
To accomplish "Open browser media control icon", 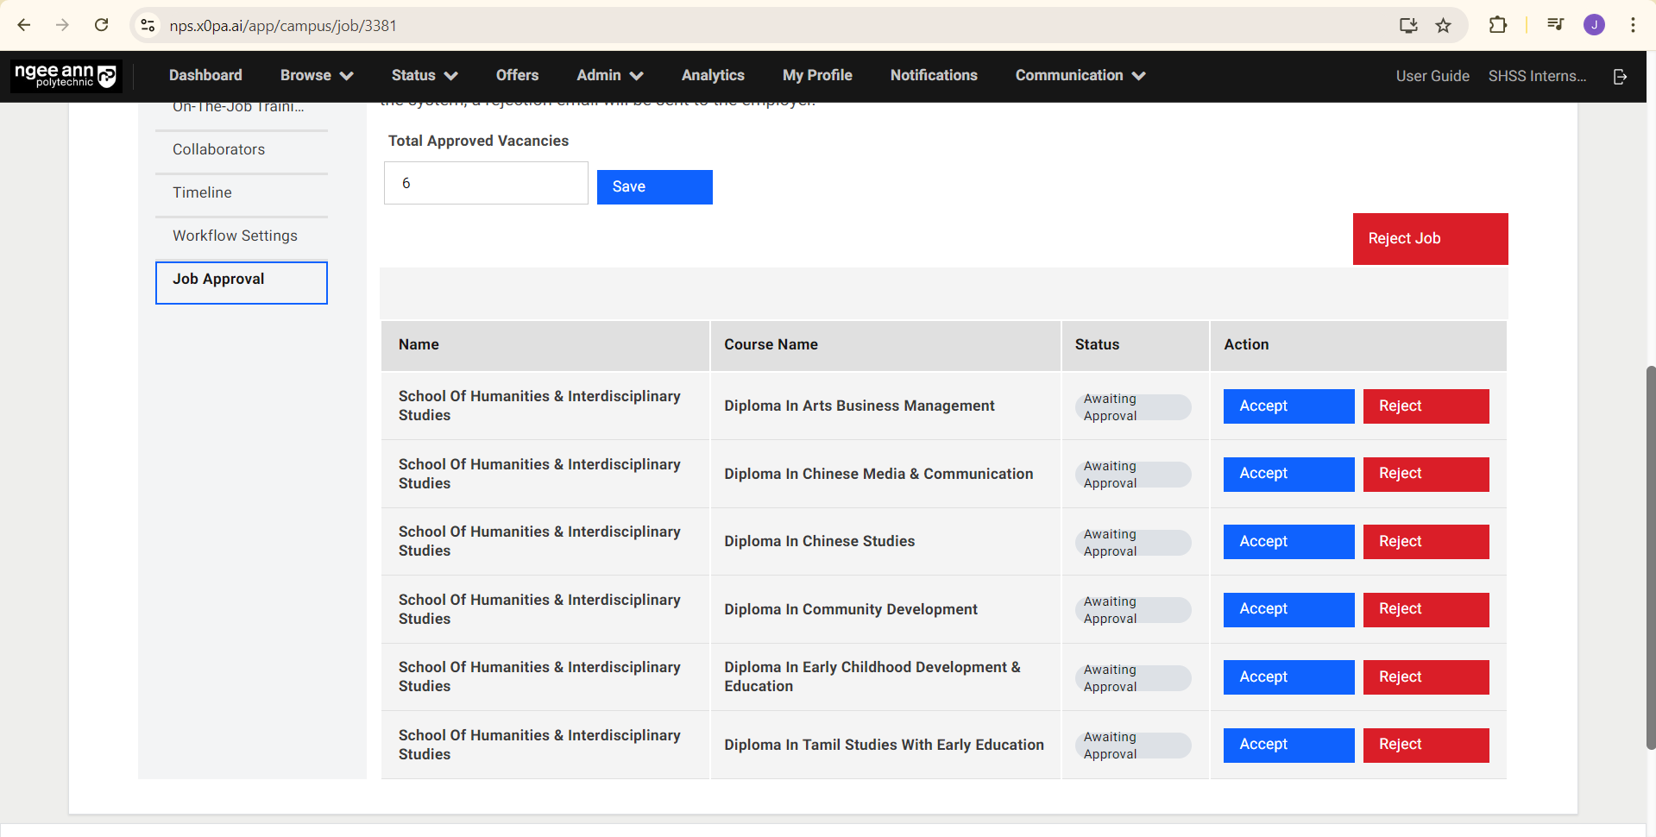I will (1555, 26).
